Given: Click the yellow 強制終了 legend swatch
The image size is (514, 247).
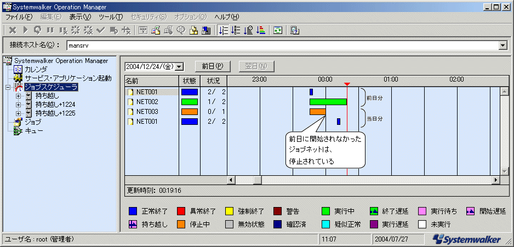Looking at the screenshot, I should point(229,211).
